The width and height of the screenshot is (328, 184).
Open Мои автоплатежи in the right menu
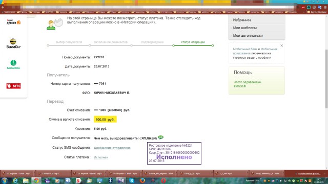[248, 36]
